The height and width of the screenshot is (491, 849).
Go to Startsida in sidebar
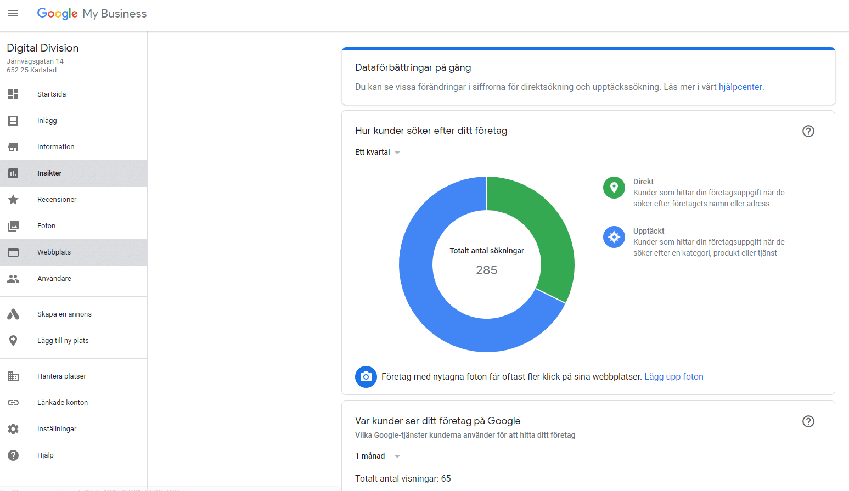74,94
